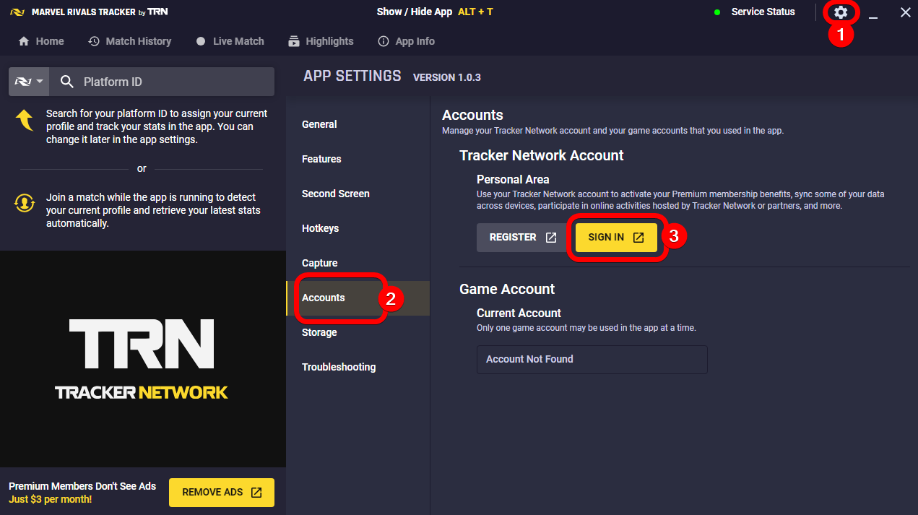Viewport: 918px width, 515px height.
Task: Open the Highlights tab
Action: [321, 41]
